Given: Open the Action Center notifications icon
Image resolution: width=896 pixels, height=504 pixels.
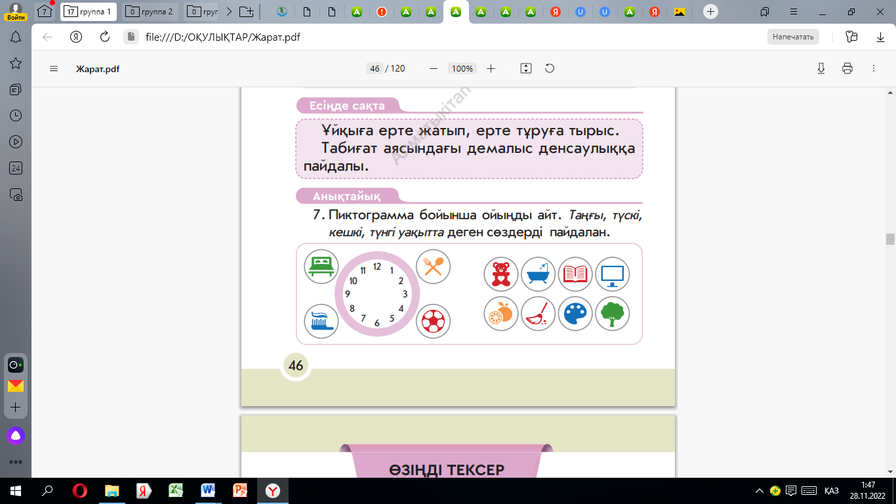Looking at the screenshot, I should tap(792, 491).
